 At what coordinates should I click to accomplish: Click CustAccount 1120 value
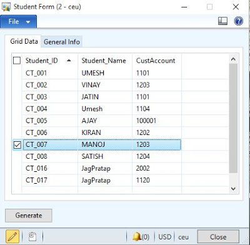pos(143,180)
